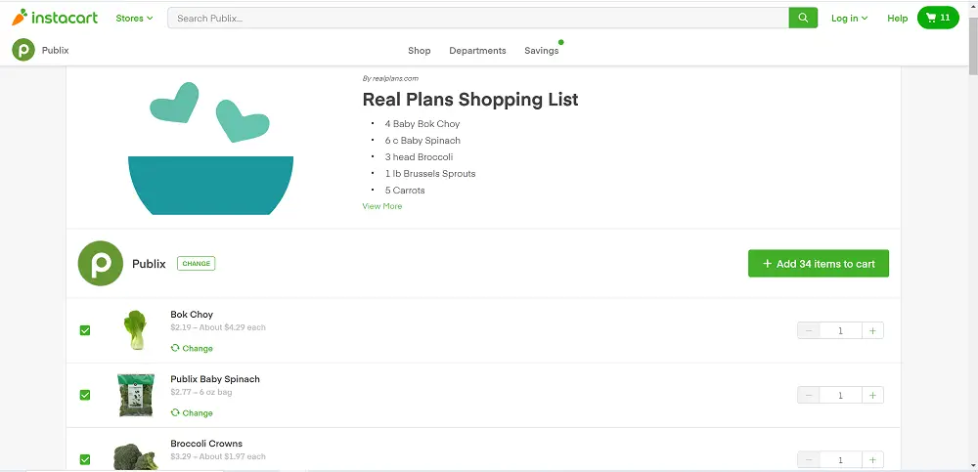The width and height of the screenshot is (978, 472).
Task: Click the Publix Baby Spinach product name
Action: [215, 379]
